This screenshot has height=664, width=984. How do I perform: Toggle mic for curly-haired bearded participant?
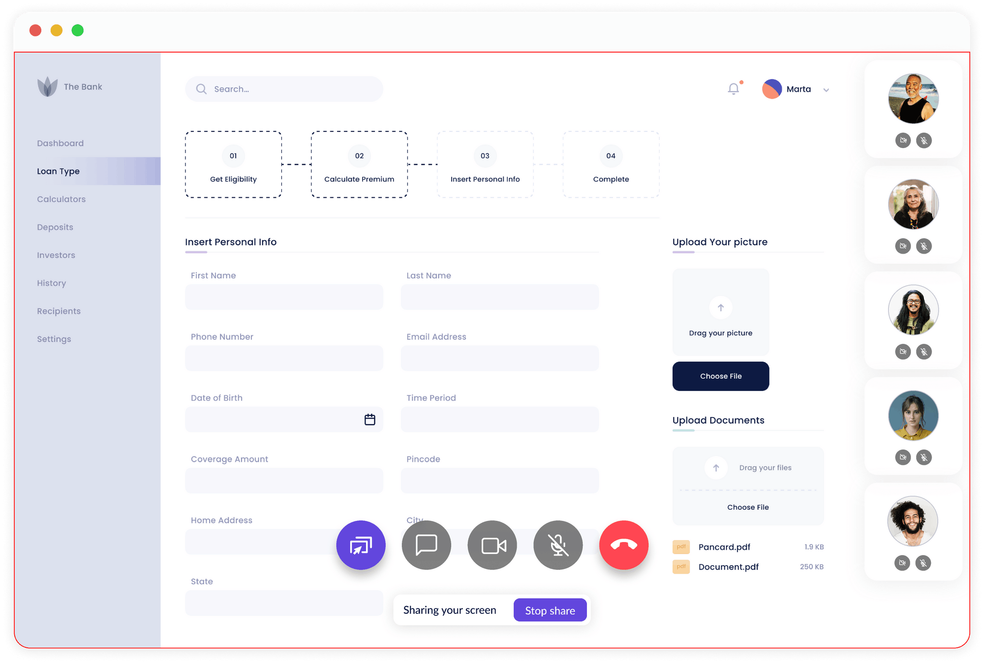[923, 563]
